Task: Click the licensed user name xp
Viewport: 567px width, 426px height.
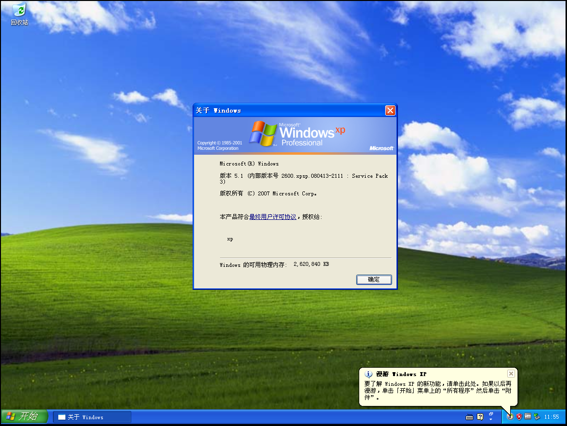Action: click(x=230, y=239)
